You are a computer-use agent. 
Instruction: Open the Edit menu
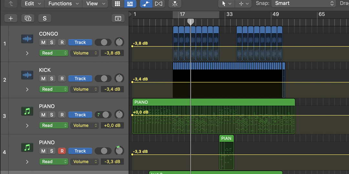[x=33, y=4]
